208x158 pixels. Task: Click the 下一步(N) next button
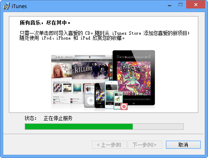click(x=145, y=145)
